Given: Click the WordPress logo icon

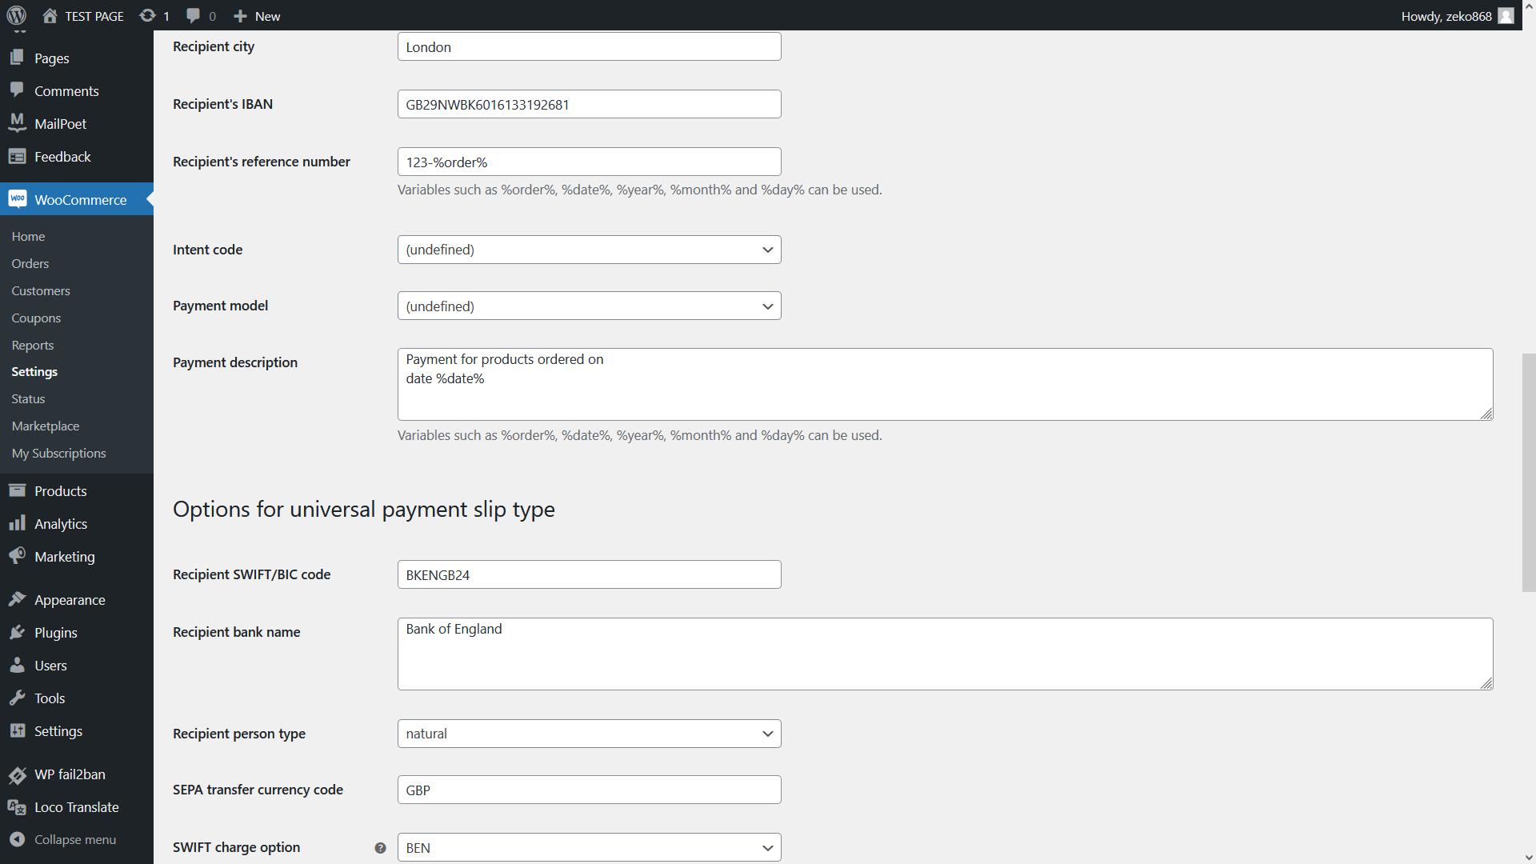Looking at the screenshot, I should click(x=17, y=15).
